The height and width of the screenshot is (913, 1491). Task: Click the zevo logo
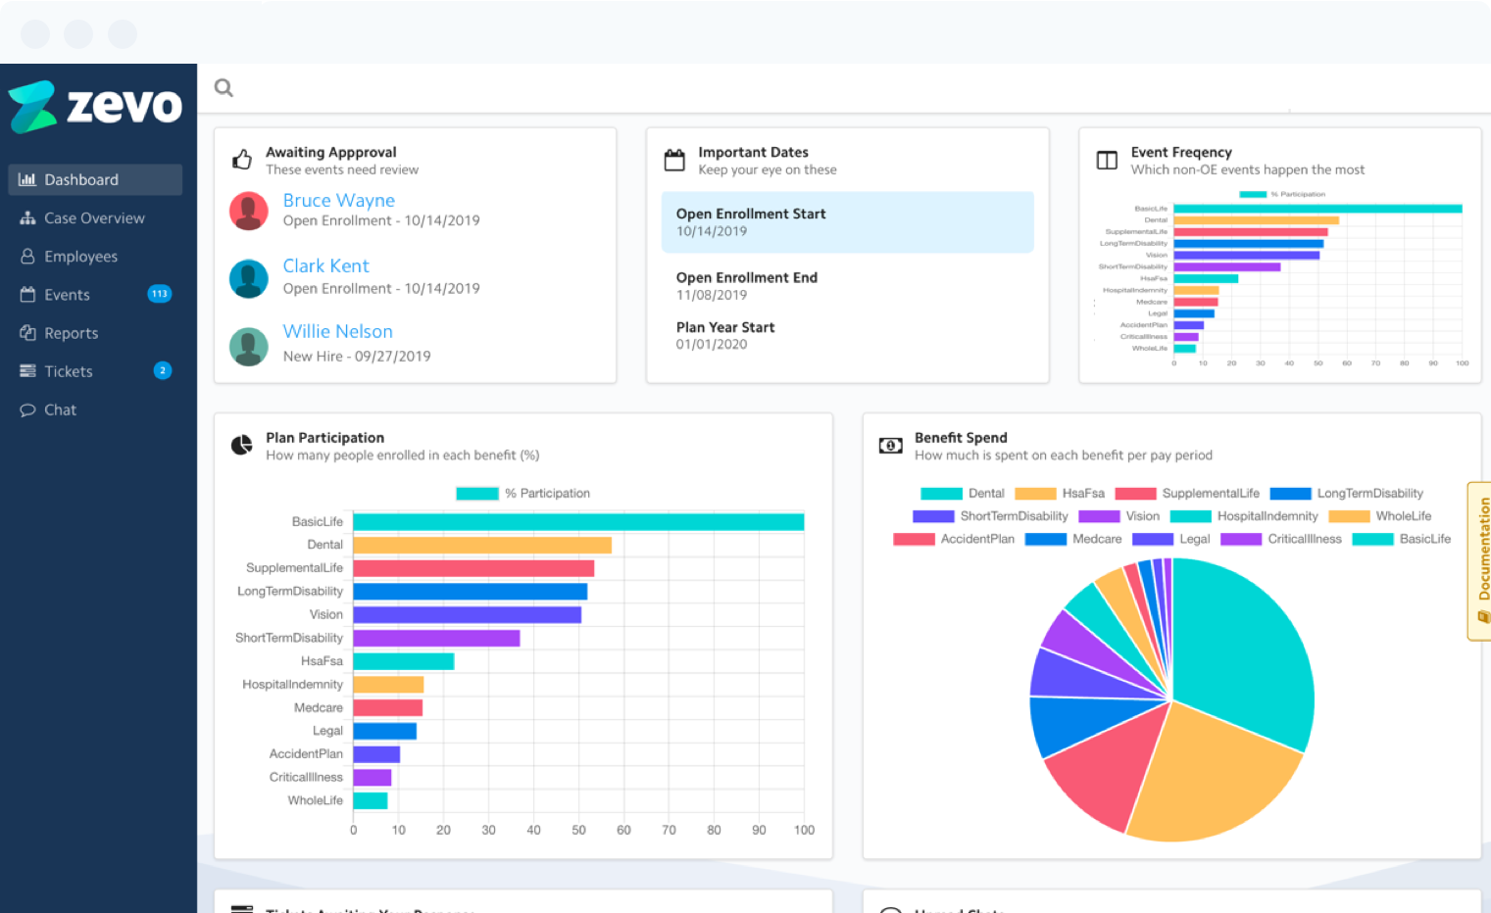pyautogui.click(x=95, y=106)
